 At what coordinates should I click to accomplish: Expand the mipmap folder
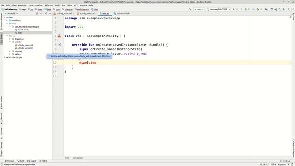click(x=10, y=51)
